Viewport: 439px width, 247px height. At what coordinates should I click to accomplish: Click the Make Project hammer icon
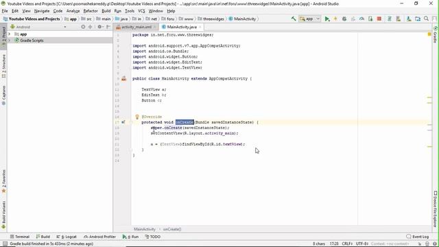[x=294, y=19]
